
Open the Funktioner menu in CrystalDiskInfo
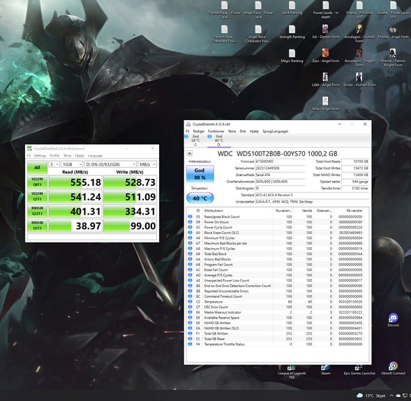(216, 131)
